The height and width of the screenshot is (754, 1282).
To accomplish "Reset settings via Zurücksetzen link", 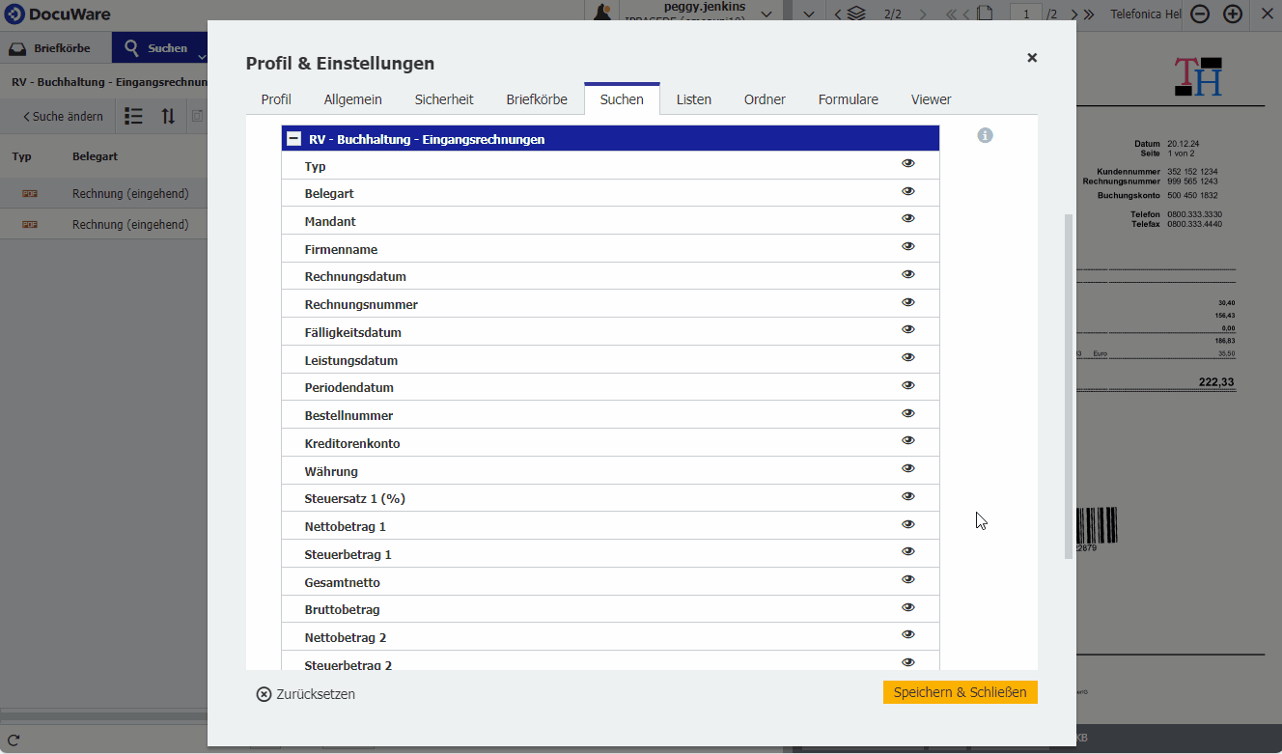I will coord(305,693).
